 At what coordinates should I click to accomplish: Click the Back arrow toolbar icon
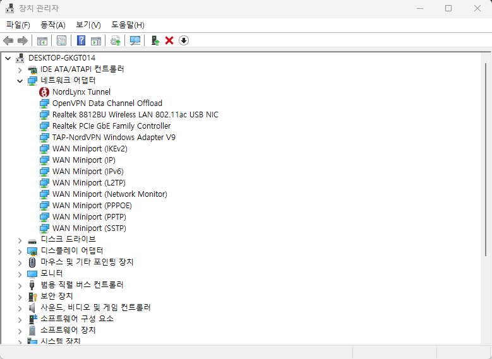pyautogui.click(x=8, y=40)
